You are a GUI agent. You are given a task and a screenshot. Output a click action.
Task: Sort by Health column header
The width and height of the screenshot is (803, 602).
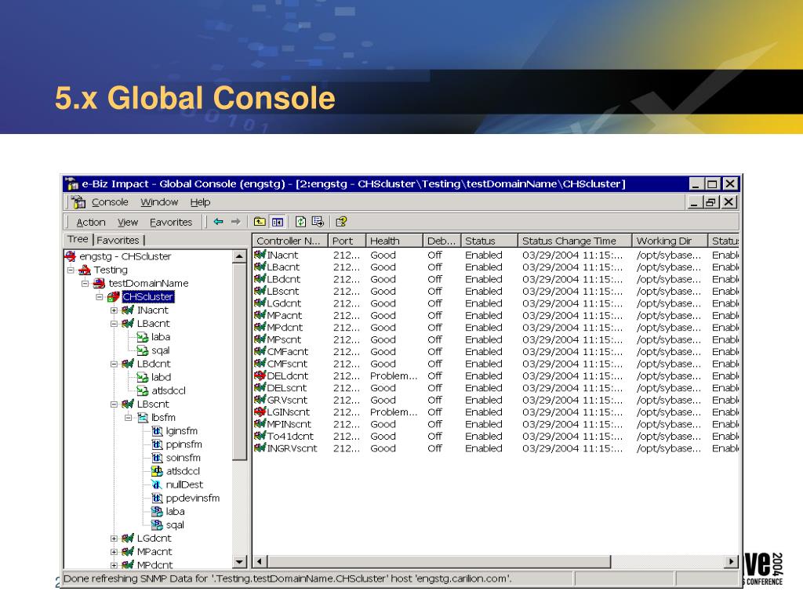coord(394,241)
